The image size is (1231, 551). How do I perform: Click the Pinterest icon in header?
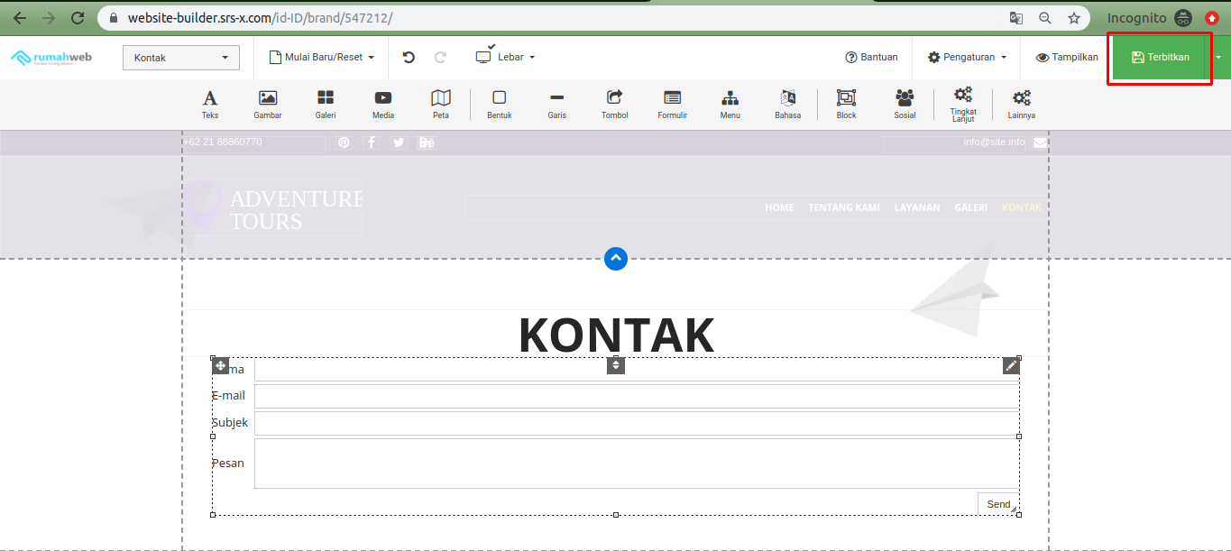coord(344,142)
